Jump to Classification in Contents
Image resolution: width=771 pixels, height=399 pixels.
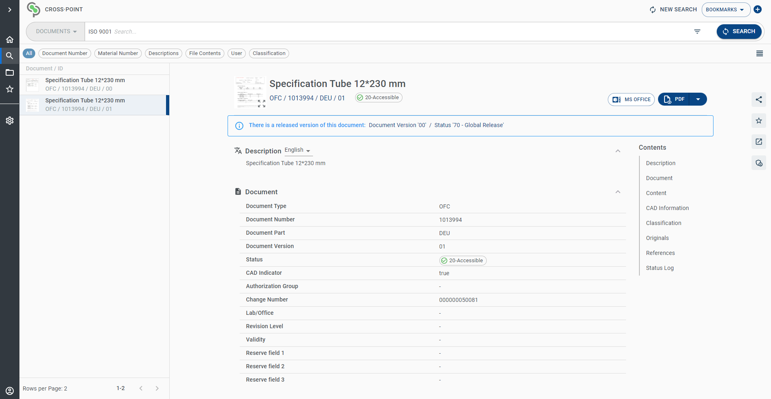(x=664, y=223)
